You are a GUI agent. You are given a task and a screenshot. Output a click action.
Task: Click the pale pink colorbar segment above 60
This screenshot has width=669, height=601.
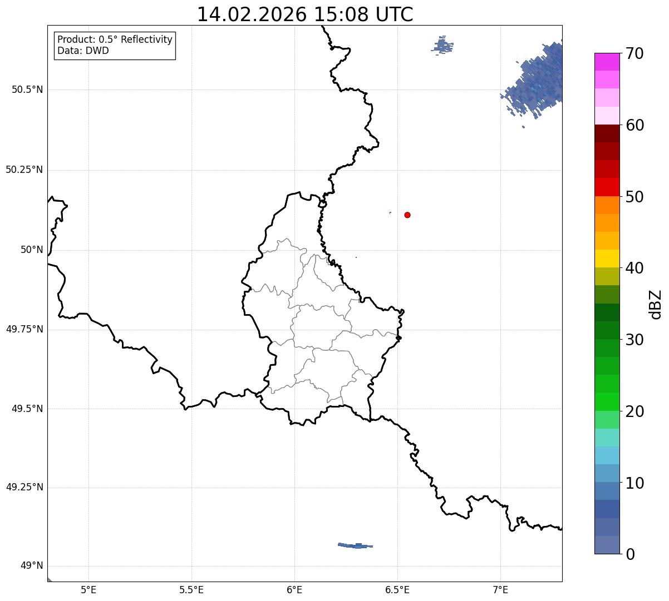pos(607,116)
